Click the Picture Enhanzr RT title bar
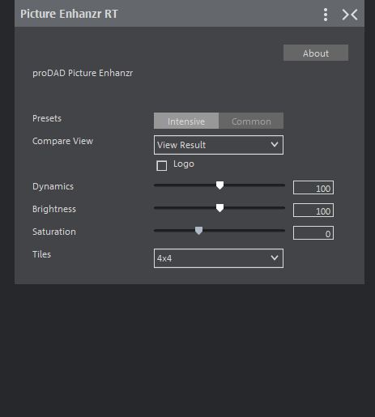The width and height of the screenshot is (375, 417). [x=190, y=14]
